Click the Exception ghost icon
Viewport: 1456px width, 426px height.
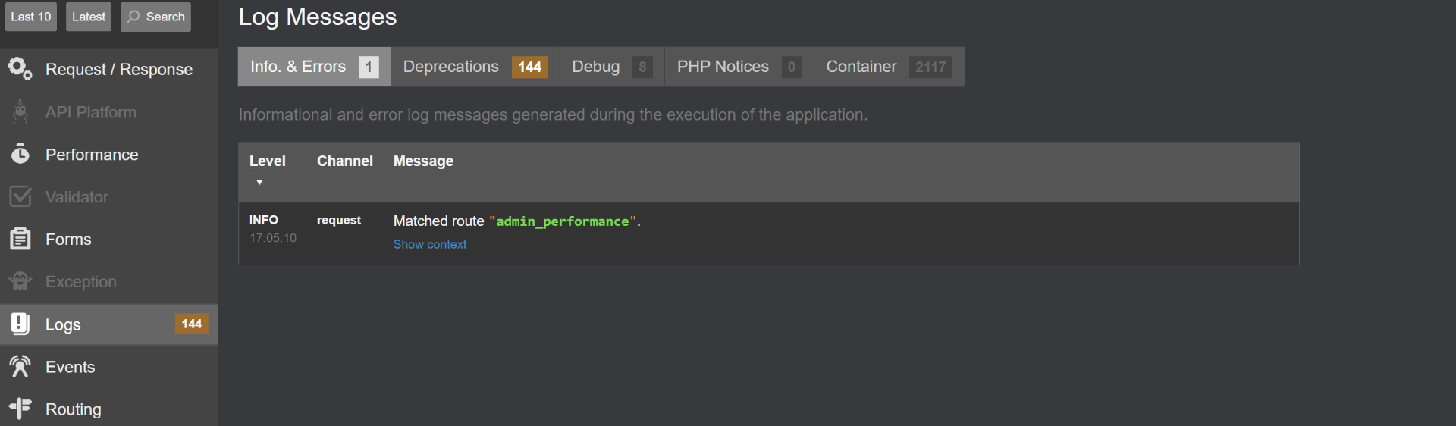[x=20, y=282]
